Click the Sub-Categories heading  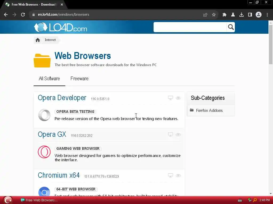[208, 98]
